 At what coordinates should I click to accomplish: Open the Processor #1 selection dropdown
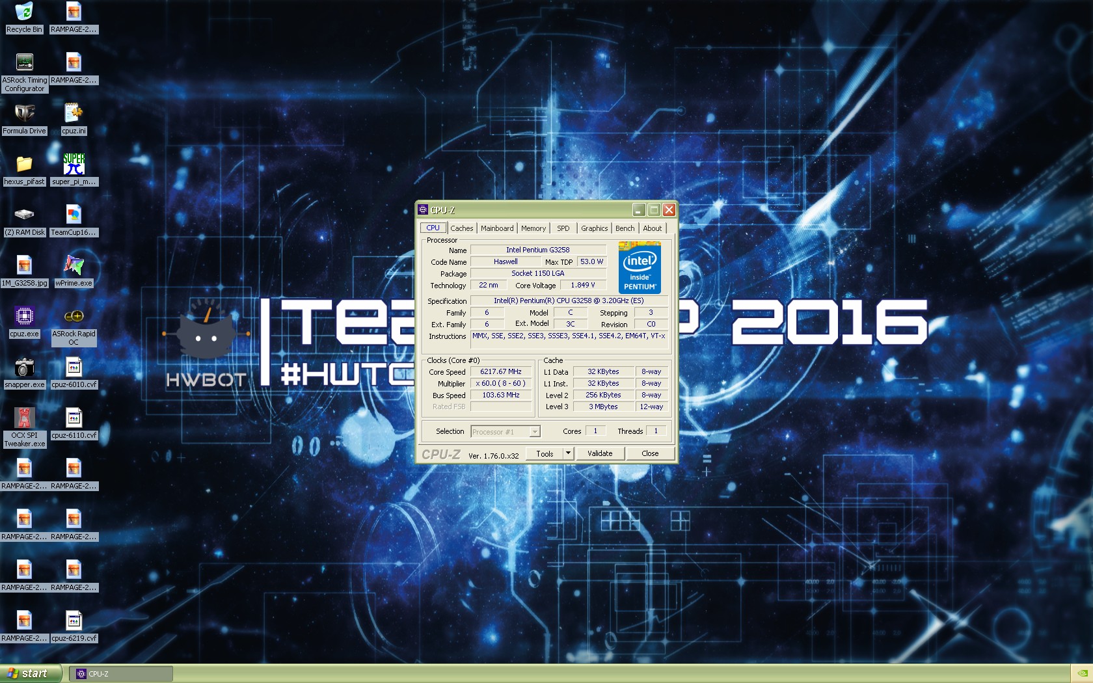[506, 431]
